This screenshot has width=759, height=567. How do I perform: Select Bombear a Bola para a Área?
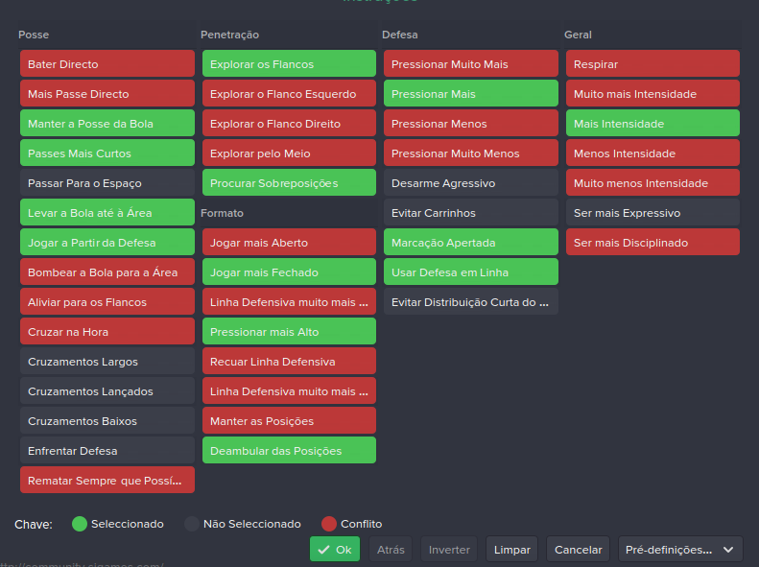[x=107, y=272]
